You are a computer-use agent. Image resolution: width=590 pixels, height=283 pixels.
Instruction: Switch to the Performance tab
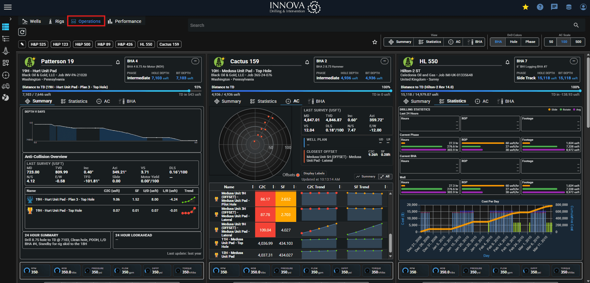(125, 21)
